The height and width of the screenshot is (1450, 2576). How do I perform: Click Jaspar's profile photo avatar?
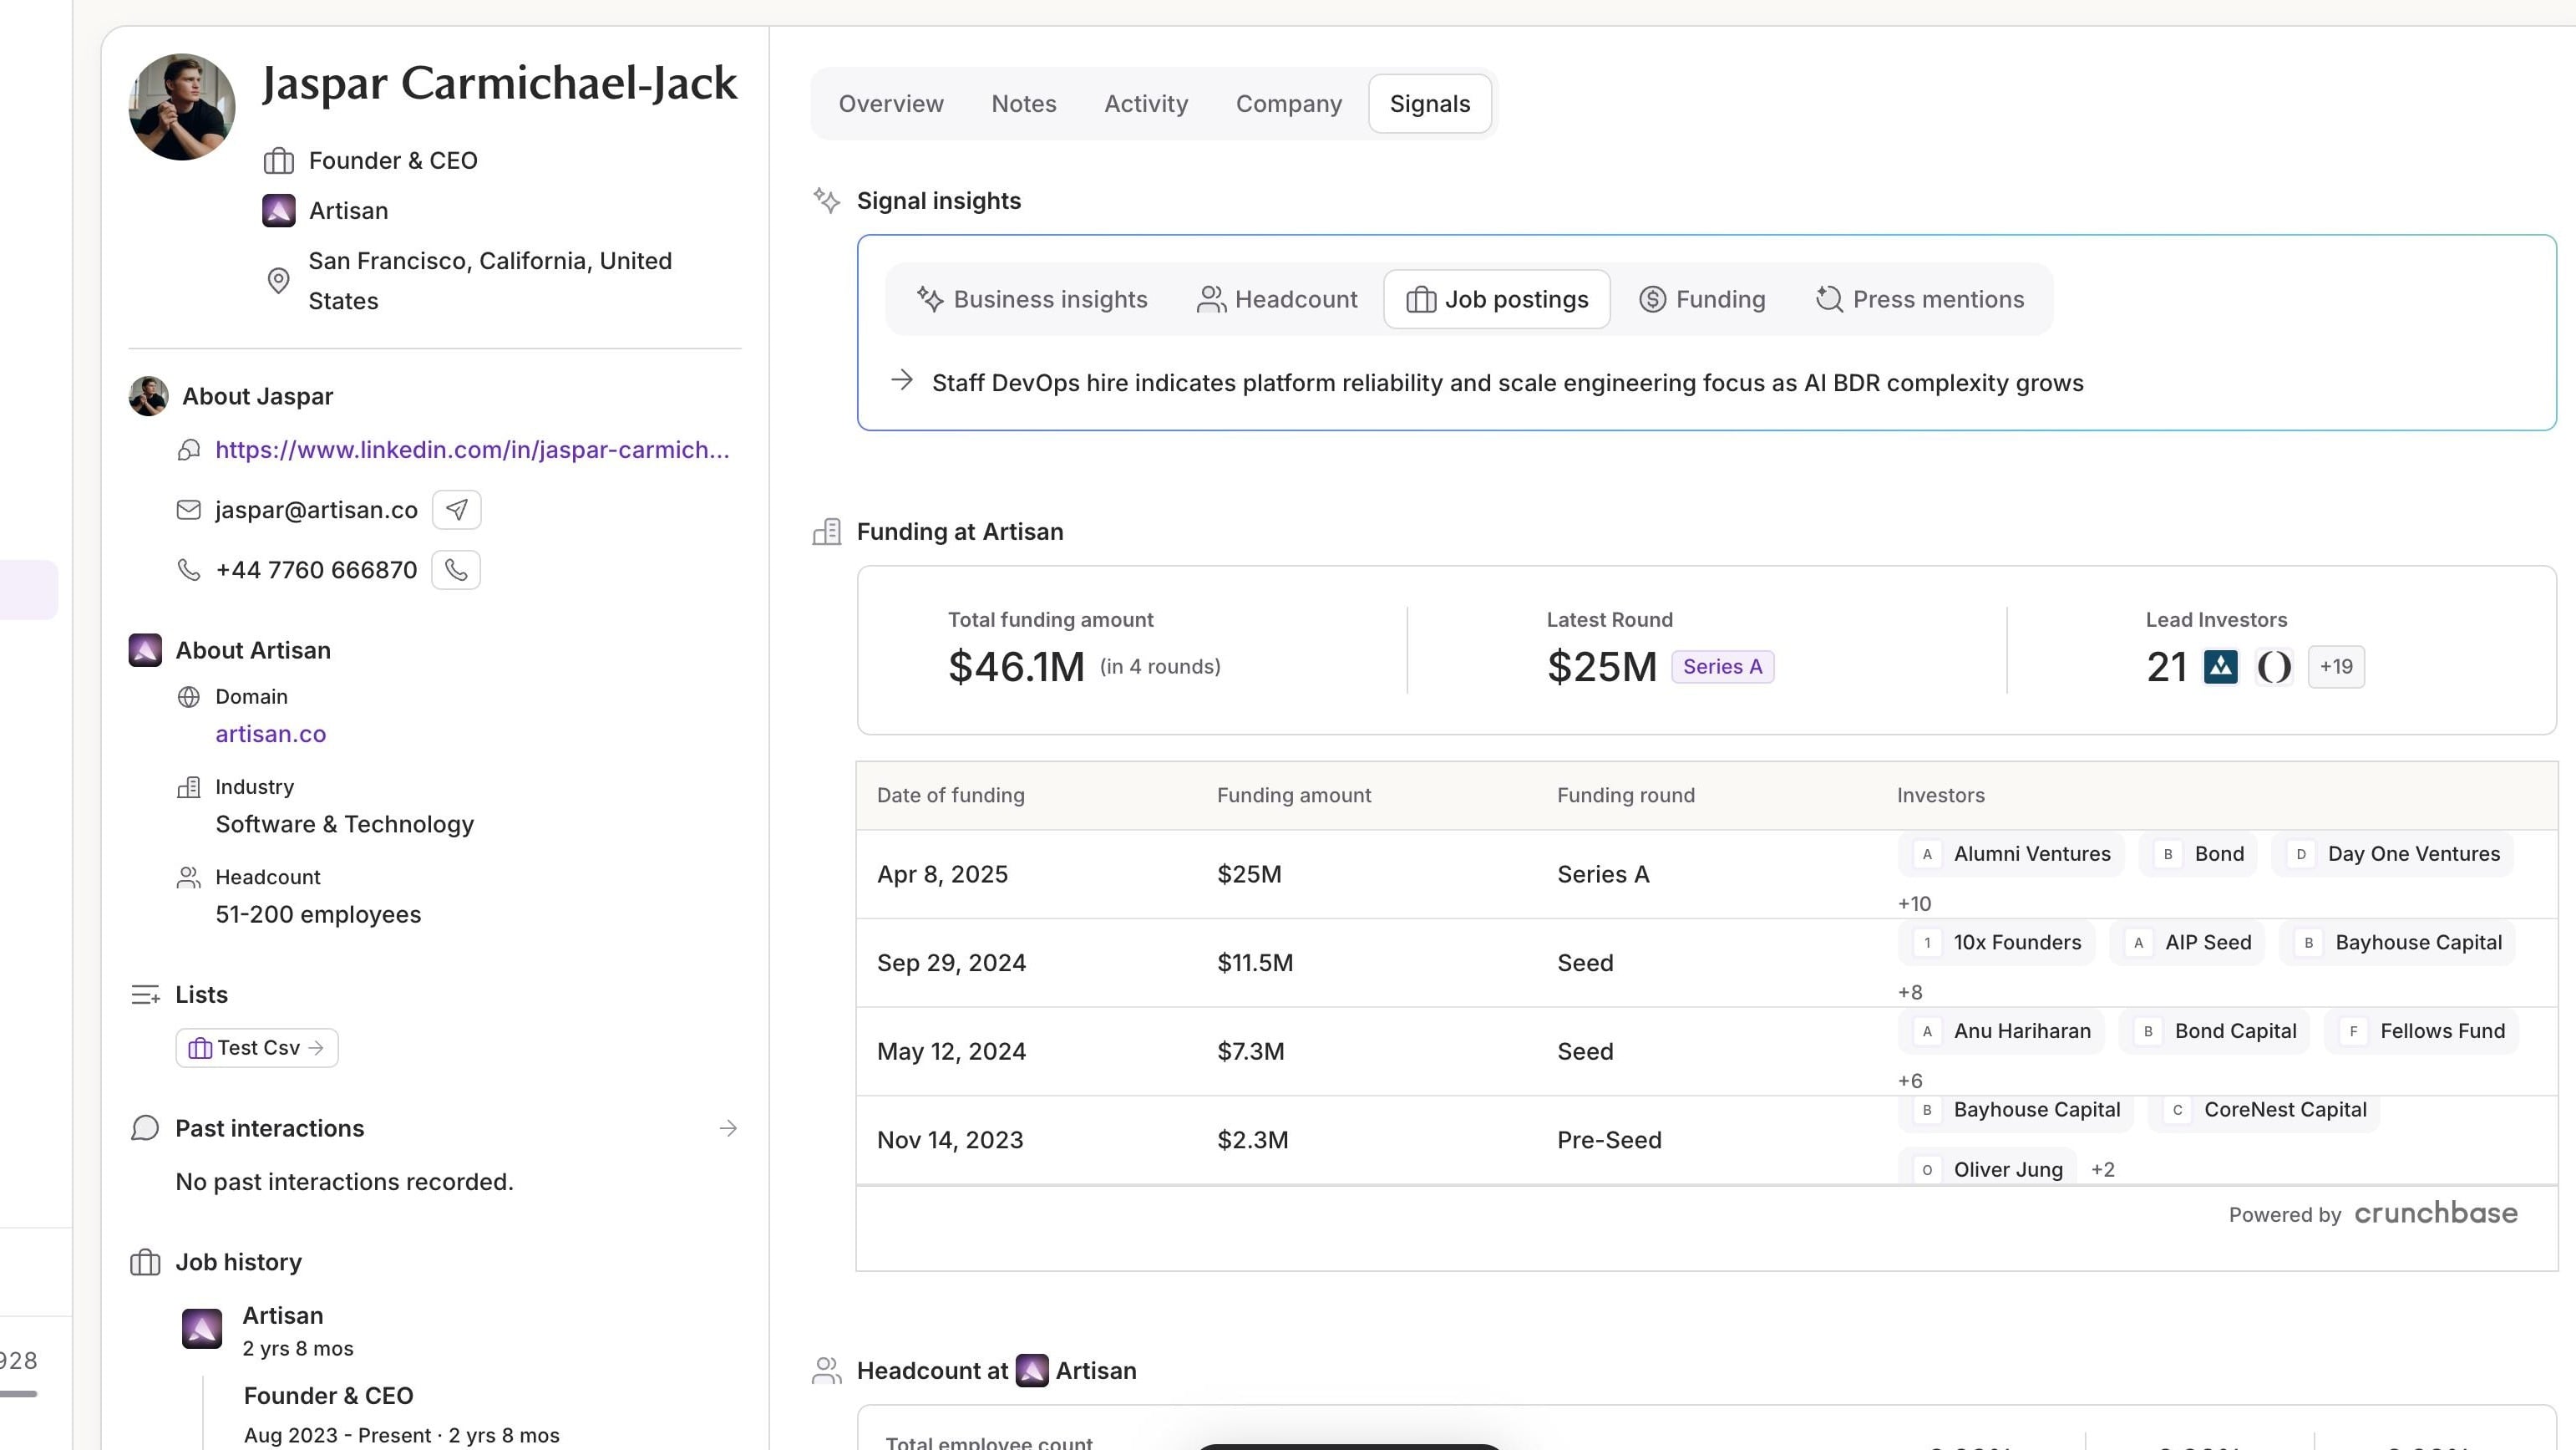click(182, 107)
